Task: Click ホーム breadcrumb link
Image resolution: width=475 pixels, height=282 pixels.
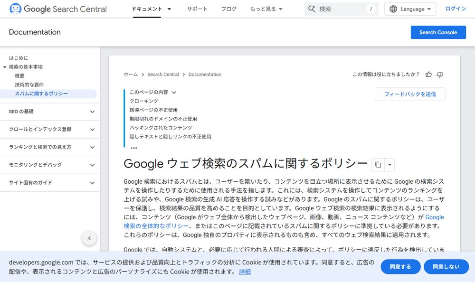Action: point(131,75)
